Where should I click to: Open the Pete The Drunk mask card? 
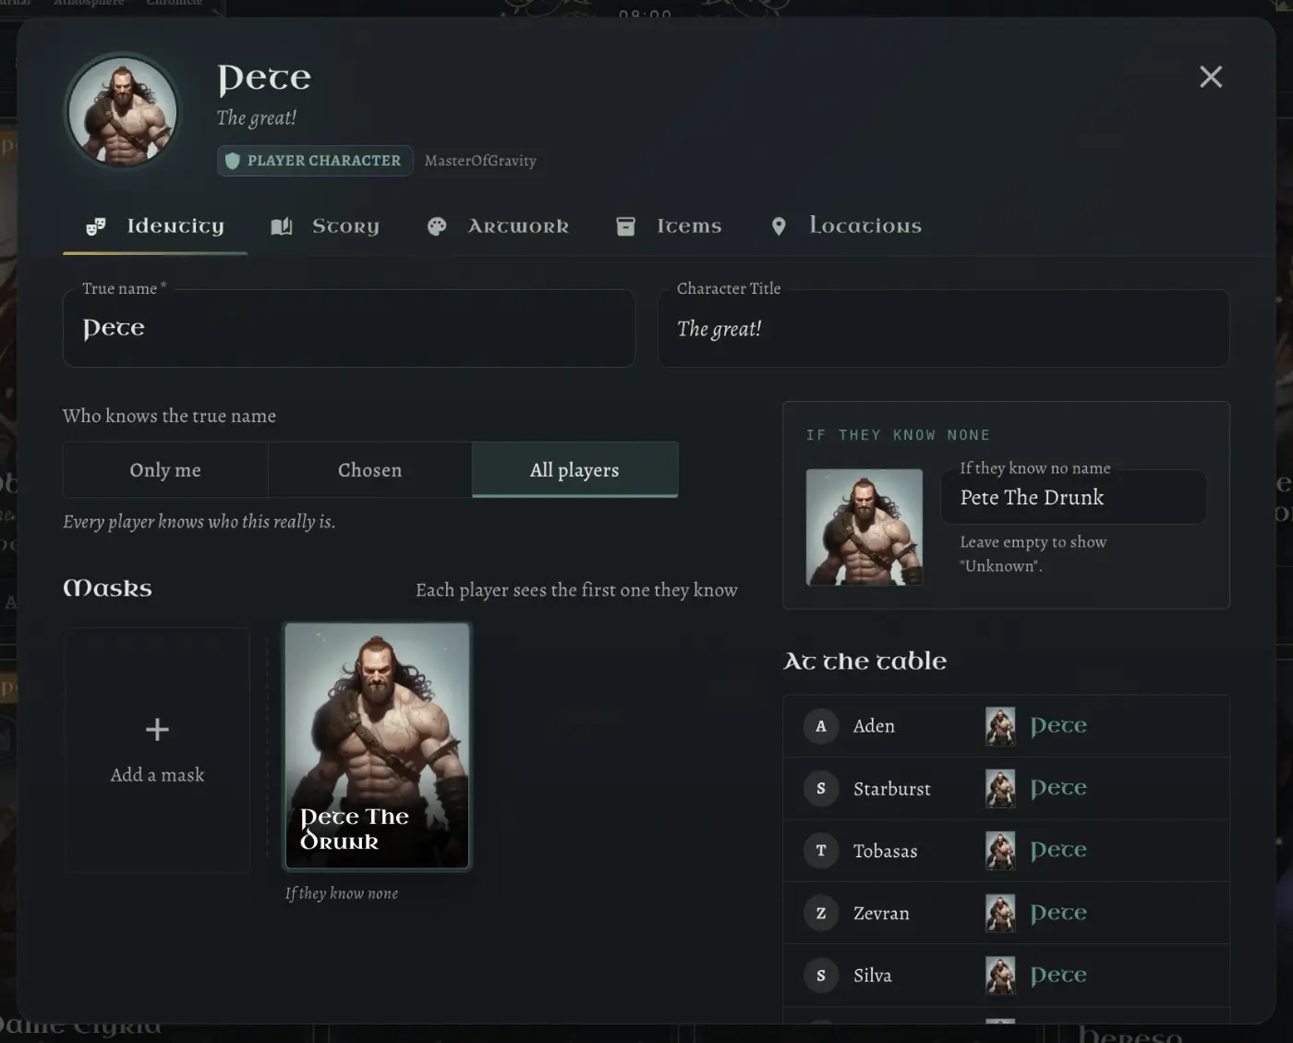tap(377, 746)
